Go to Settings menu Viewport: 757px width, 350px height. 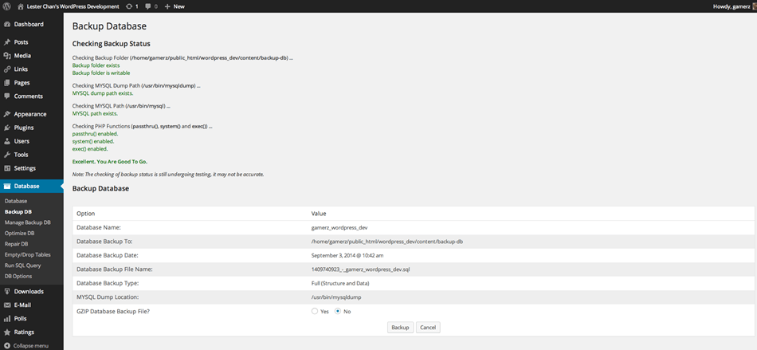pyautogui.click(x=25, y=168)
